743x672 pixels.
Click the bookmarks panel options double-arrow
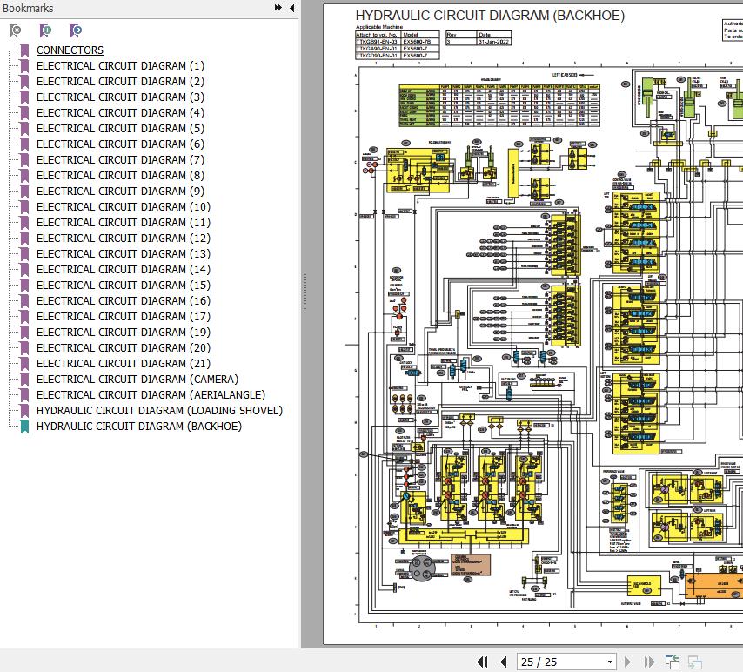coord(278,8)
